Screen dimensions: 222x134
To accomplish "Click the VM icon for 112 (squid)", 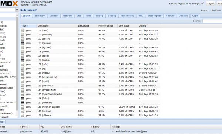I will pyautogui.click(x=22, y=81).
